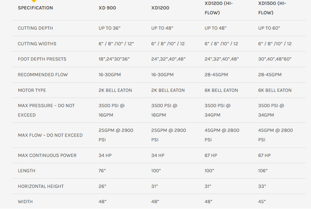Click the 33" horizontal height value

(x=262, y=187)
